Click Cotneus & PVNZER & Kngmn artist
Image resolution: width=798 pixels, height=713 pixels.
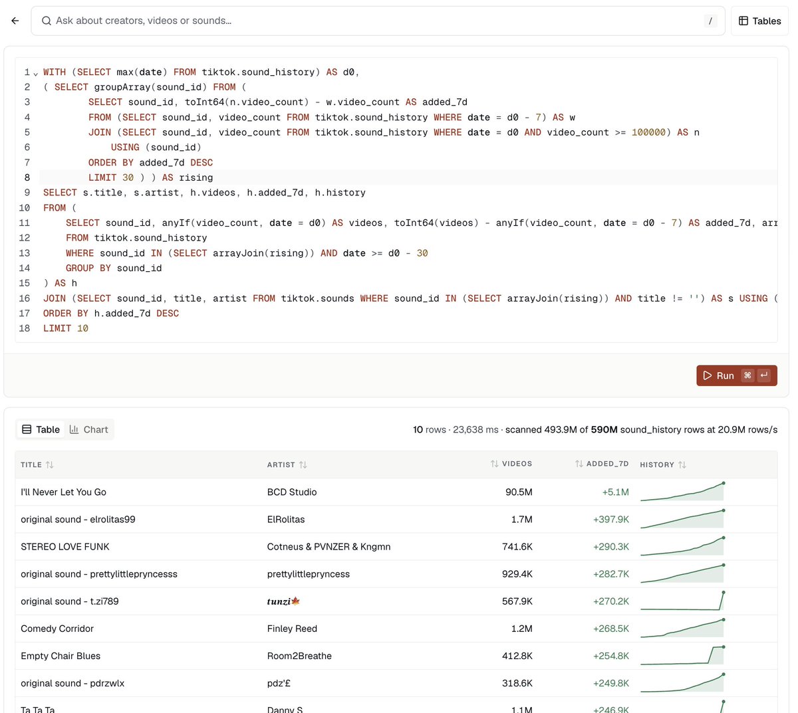tap(329, 546)
